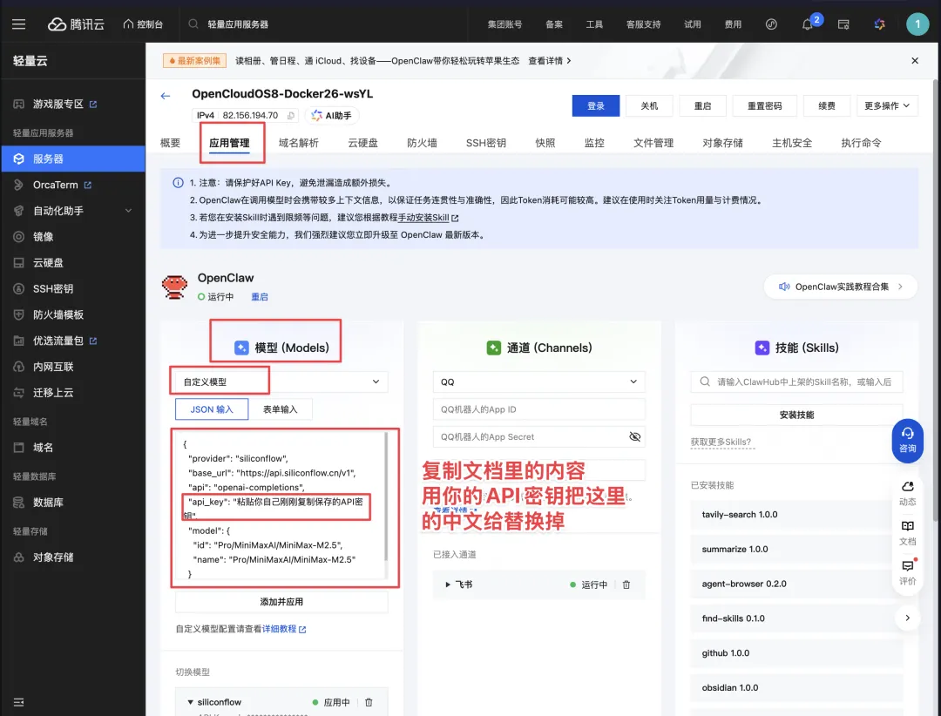Go back using the blue left arrow
This screenshot has height=716, width=941.
click(x=166, y=96)
